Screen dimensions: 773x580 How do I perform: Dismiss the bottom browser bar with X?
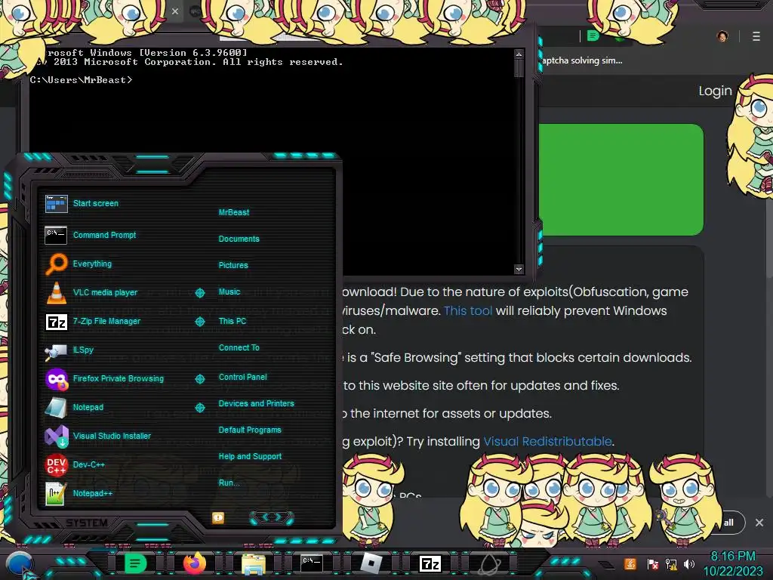tap(759, 523)
